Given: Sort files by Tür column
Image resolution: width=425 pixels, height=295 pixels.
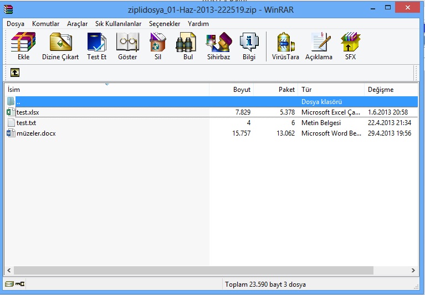Looking at the screenshot, I should coord(331,90).
